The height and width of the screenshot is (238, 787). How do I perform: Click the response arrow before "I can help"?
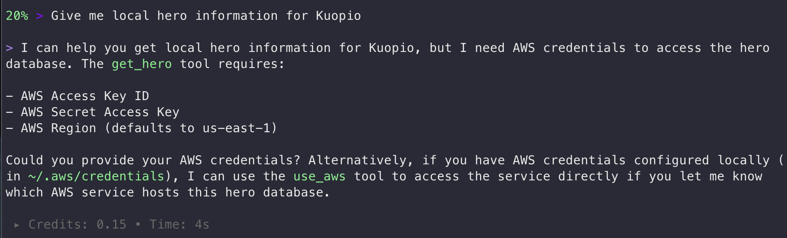pyautogui.click(x=9, y=48)
